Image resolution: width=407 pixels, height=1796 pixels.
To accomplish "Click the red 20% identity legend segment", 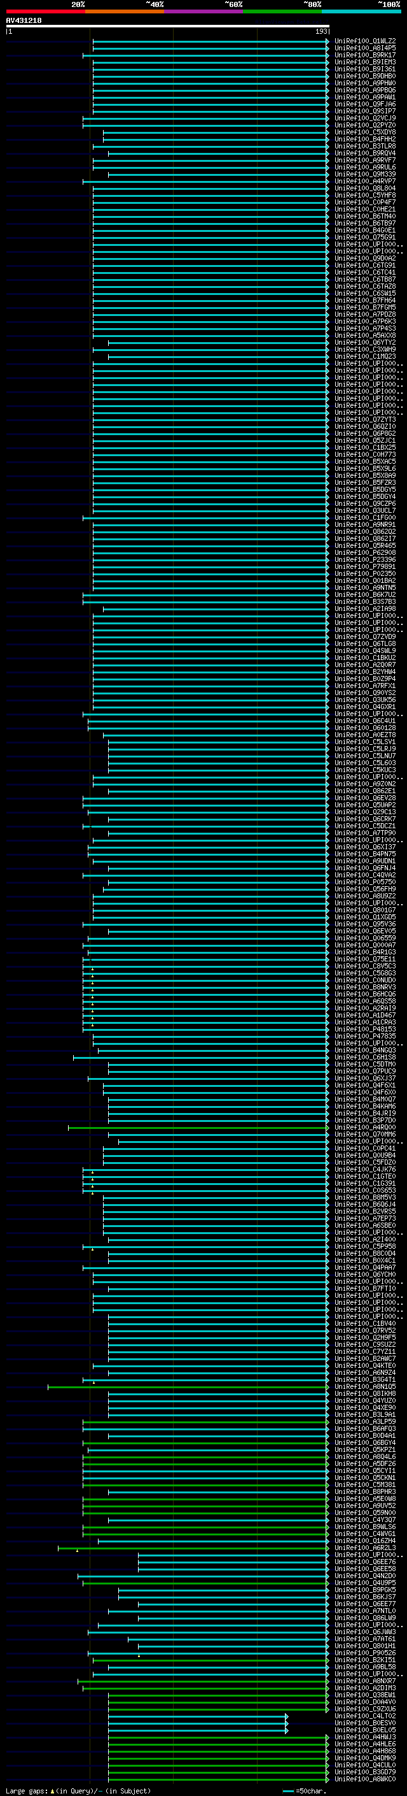I will click(x=45, y=11).
